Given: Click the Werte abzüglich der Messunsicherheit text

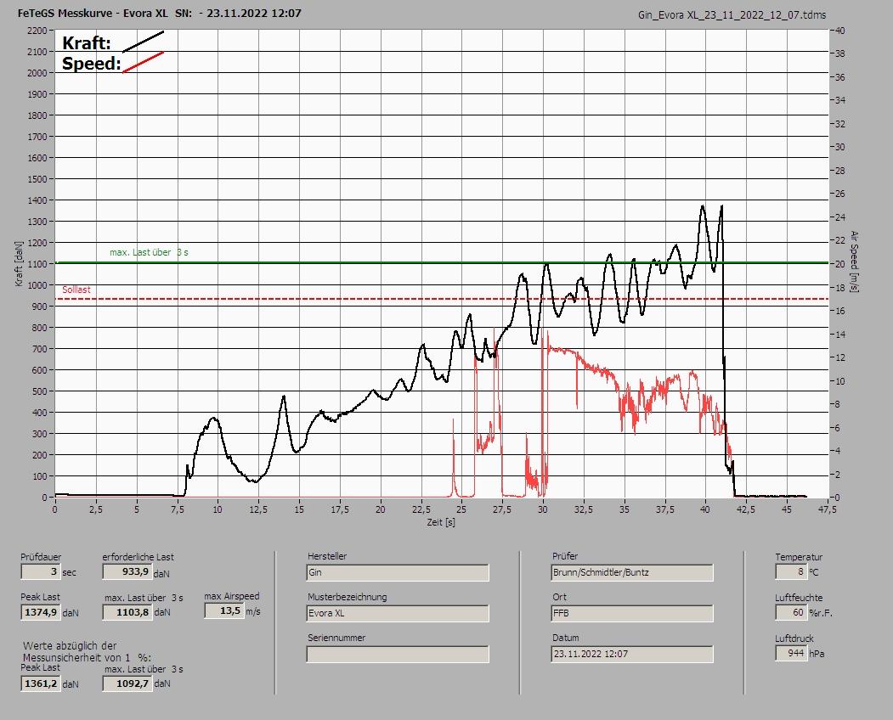Looking at the screenshot, I should point(87,652).
